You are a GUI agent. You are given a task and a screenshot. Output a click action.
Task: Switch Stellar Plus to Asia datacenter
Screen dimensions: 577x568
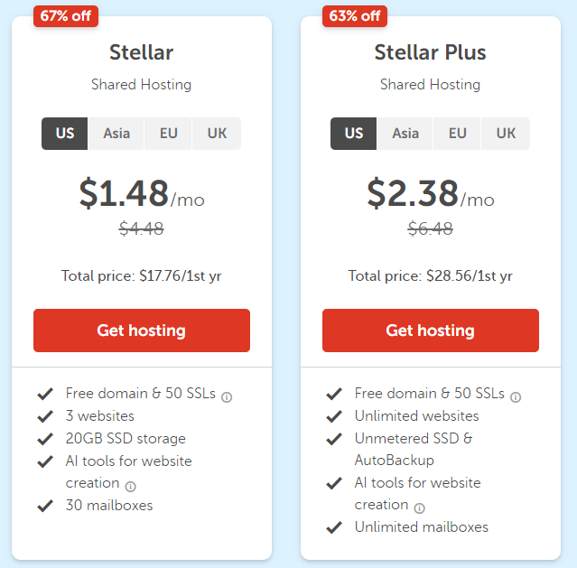point(405,134)
